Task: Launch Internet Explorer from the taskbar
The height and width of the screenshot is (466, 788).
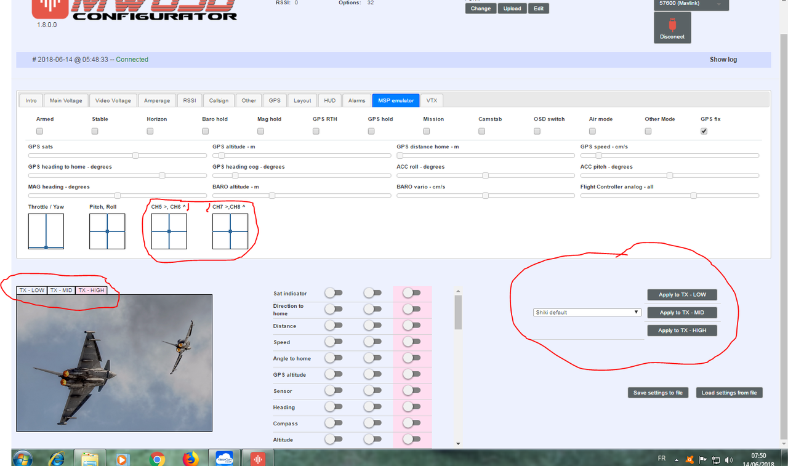Action: click(57, 459)
